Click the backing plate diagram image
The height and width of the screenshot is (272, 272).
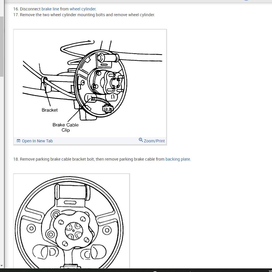tap(71, 221)
